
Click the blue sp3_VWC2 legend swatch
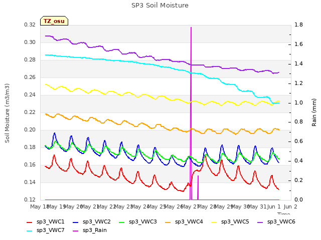pos(76,222)
